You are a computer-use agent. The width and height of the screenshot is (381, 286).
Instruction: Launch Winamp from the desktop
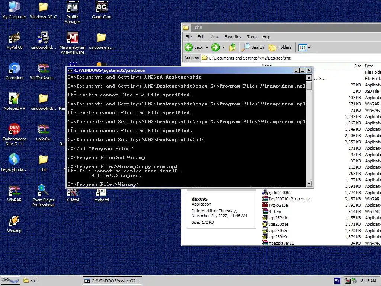click(15, 224)
